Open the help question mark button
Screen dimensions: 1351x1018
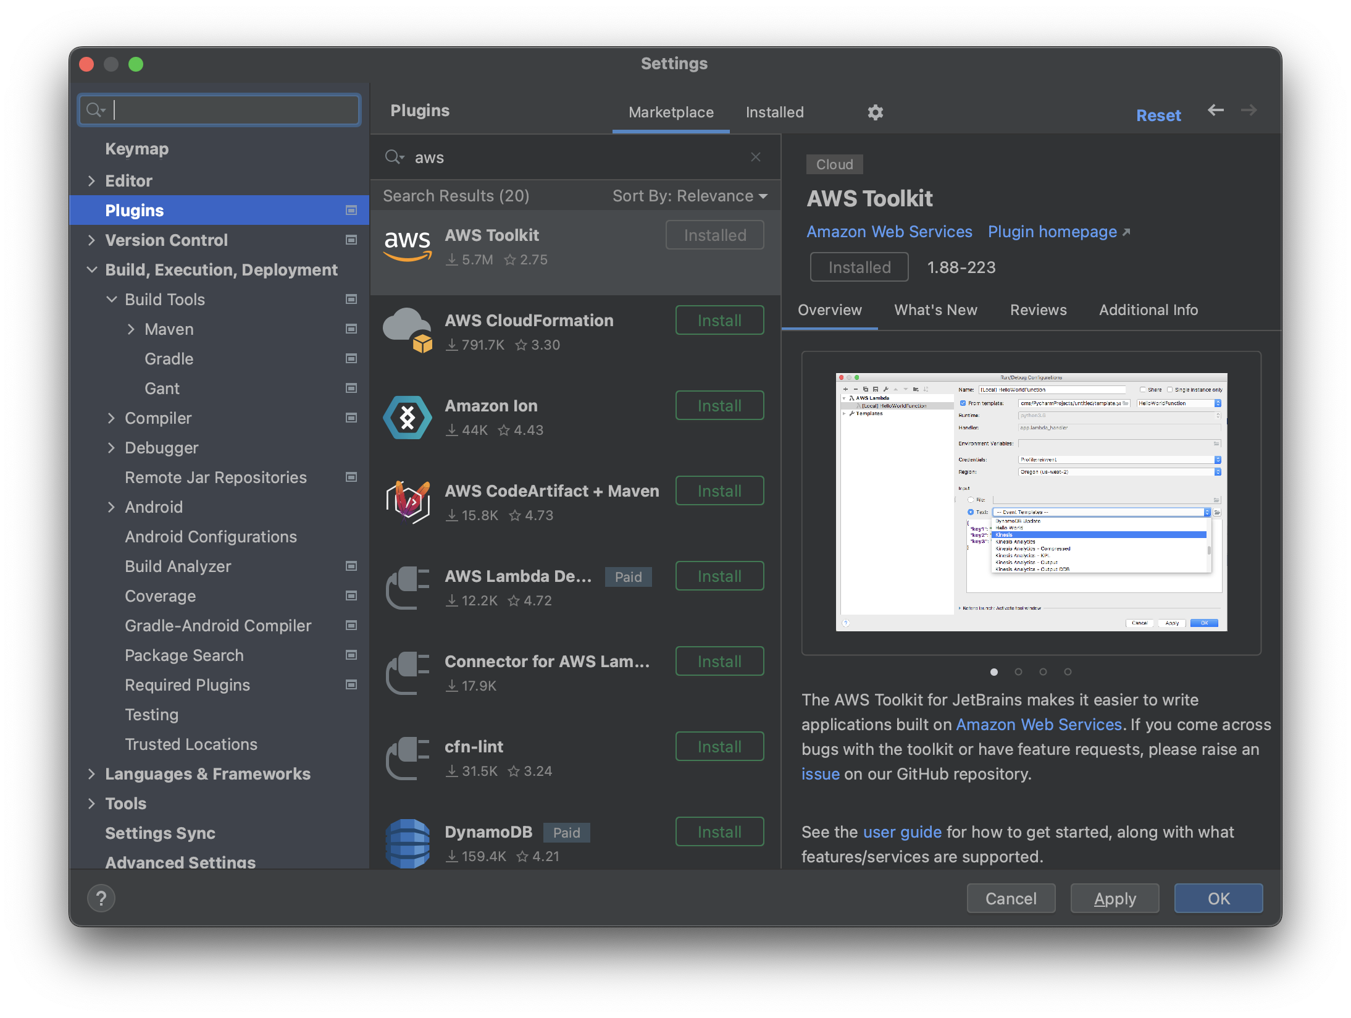(101, 898)
